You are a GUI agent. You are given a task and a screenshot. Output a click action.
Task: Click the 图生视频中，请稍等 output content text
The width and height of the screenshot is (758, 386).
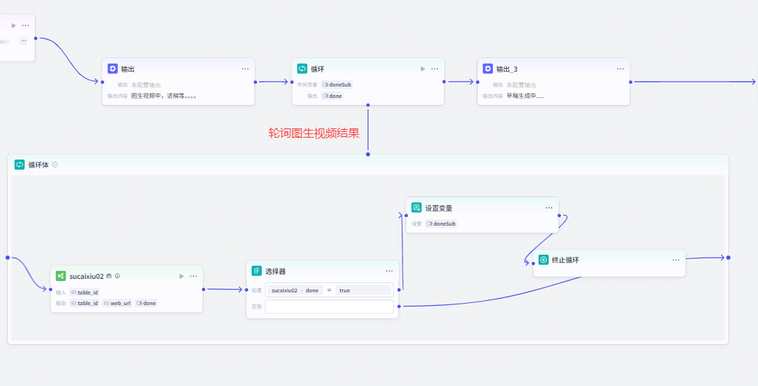pyautogui.click(x=164, y=96)
